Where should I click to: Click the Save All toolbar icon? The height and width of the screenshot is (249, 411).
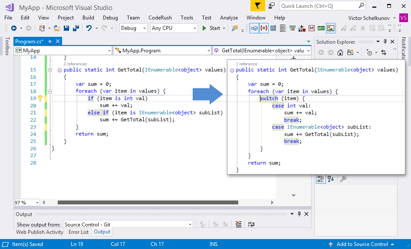[76, 28]
